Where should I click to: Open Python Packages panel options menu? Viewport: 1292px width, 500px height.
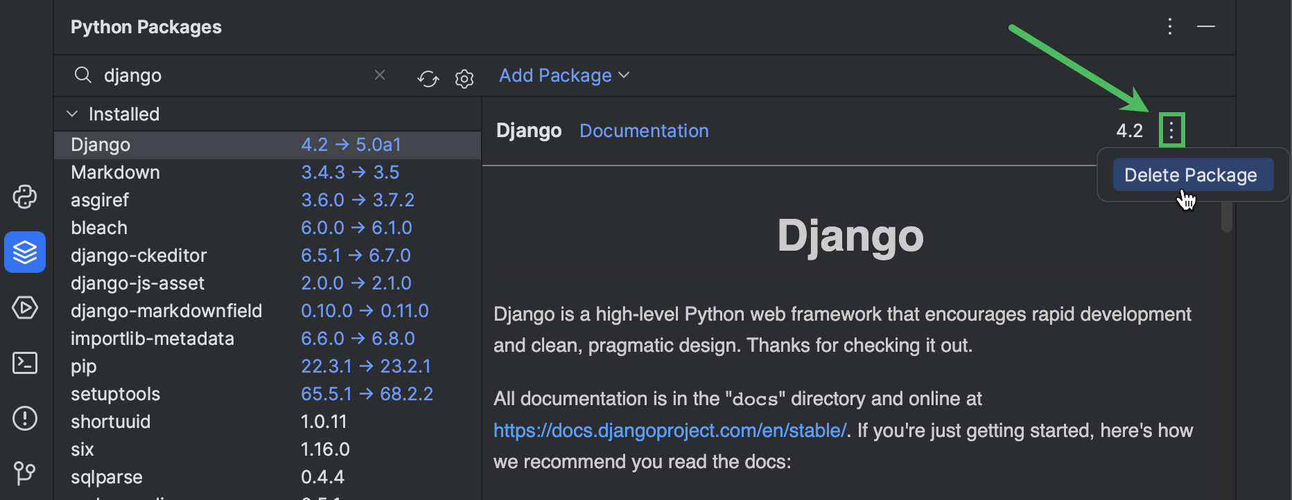pos(1170,26)
